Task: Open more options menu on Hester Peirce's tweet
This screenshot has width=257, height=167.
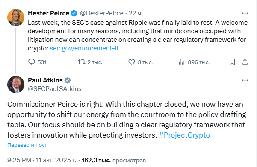Action: 245,13
